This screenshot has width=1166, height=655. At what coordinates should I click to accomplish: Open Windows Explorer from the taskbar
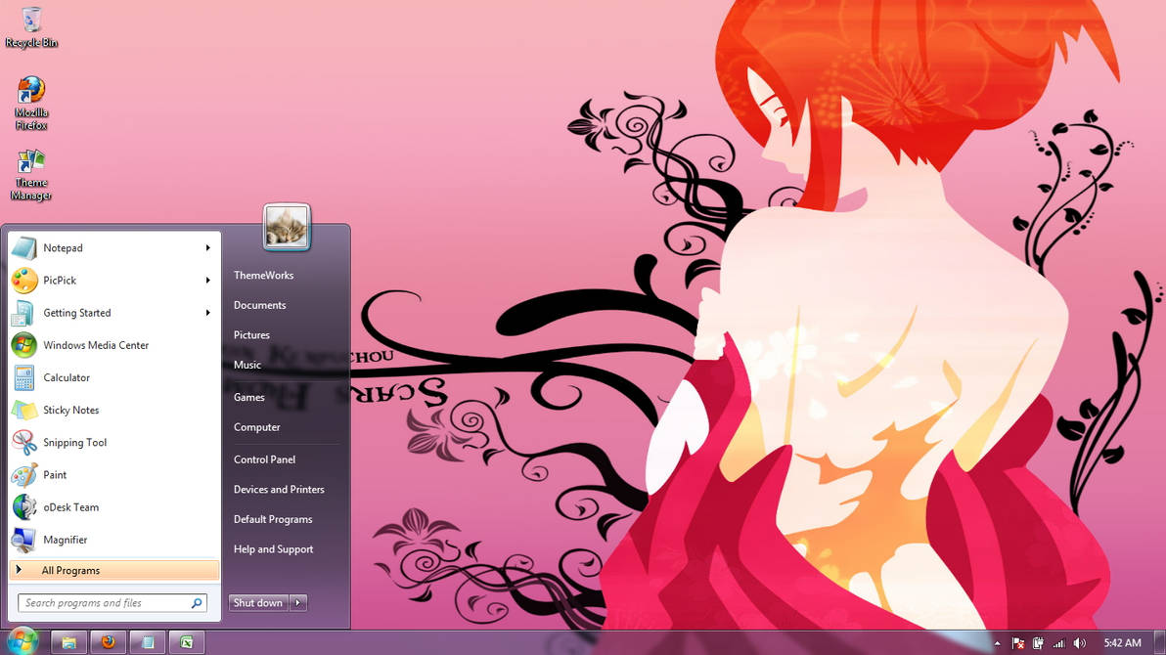coord(69,642)
